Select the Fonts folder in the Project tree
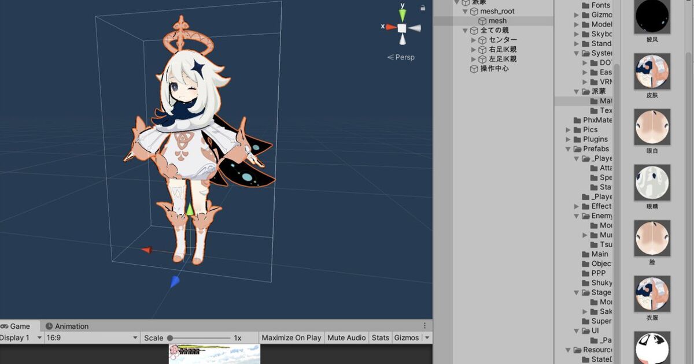 [x=601, y=5]
